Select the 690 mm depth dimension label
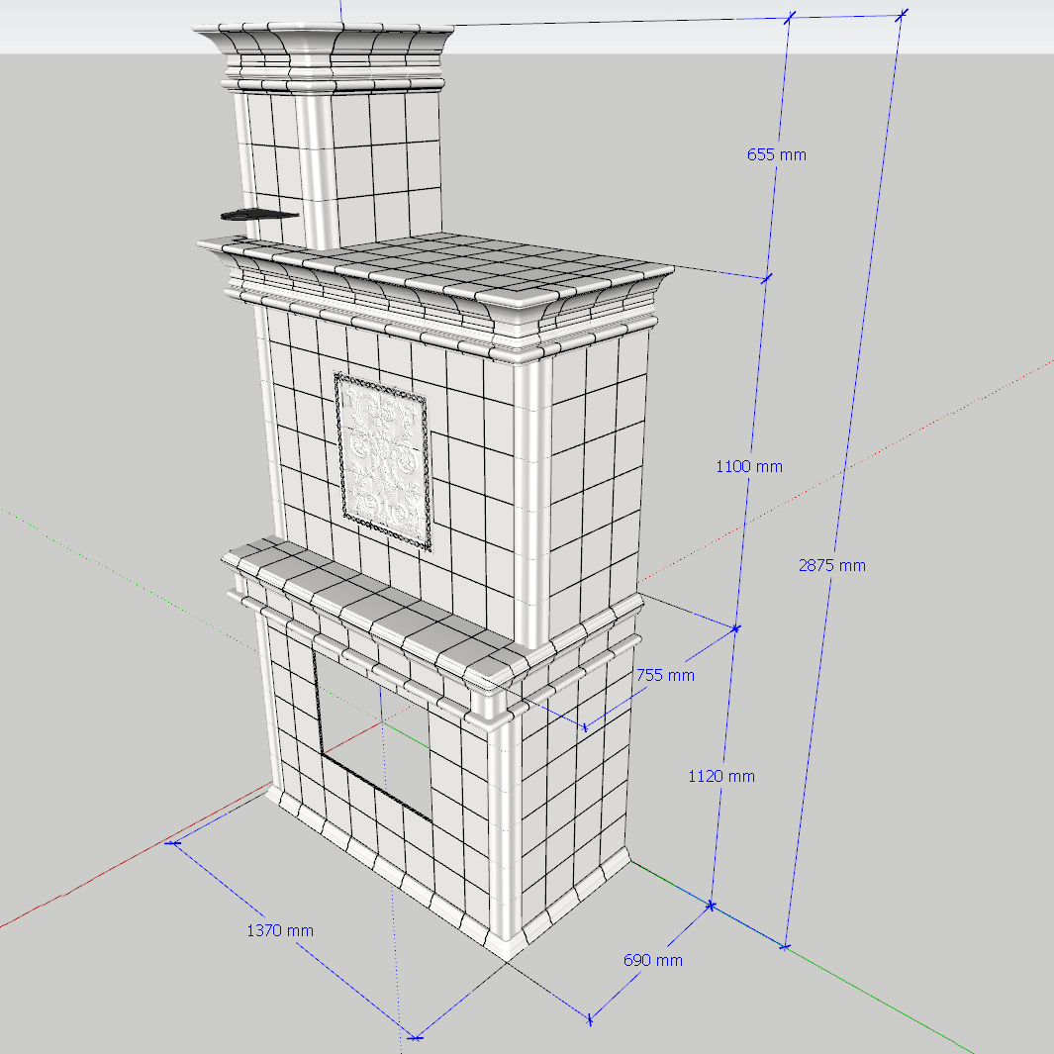The width and height of the screenshot is (1054, 1054). click(653, 960)
